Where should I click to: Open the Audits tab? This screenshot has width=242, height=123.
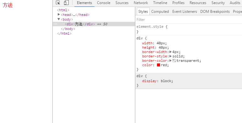coord(235,3)
